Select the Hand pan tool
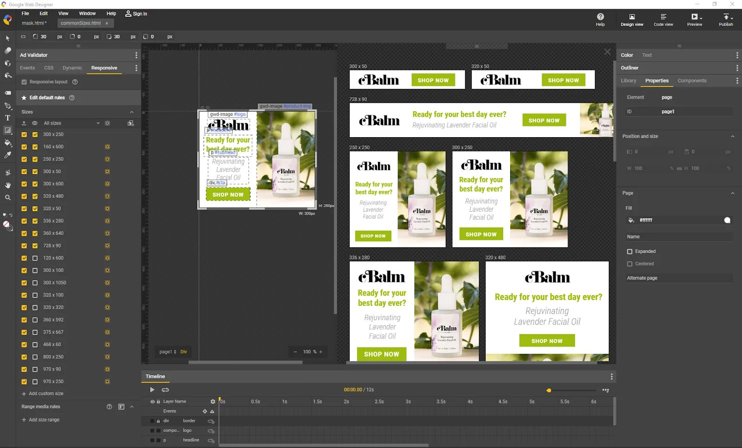The image size is (742, 448). click(x=7, y=185)
